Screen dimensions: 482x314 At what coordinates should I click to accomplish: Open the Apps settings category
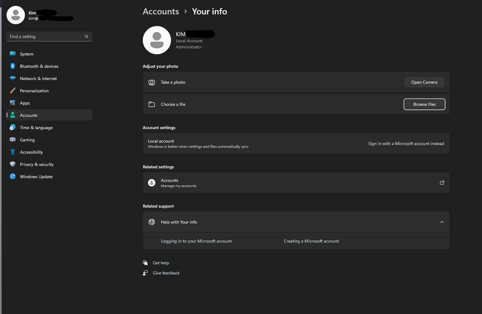[49, 103]
